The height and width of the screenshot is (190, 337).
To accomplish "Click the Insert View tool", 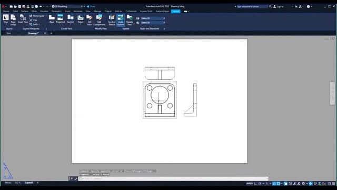I will click(x=23, y=19).
